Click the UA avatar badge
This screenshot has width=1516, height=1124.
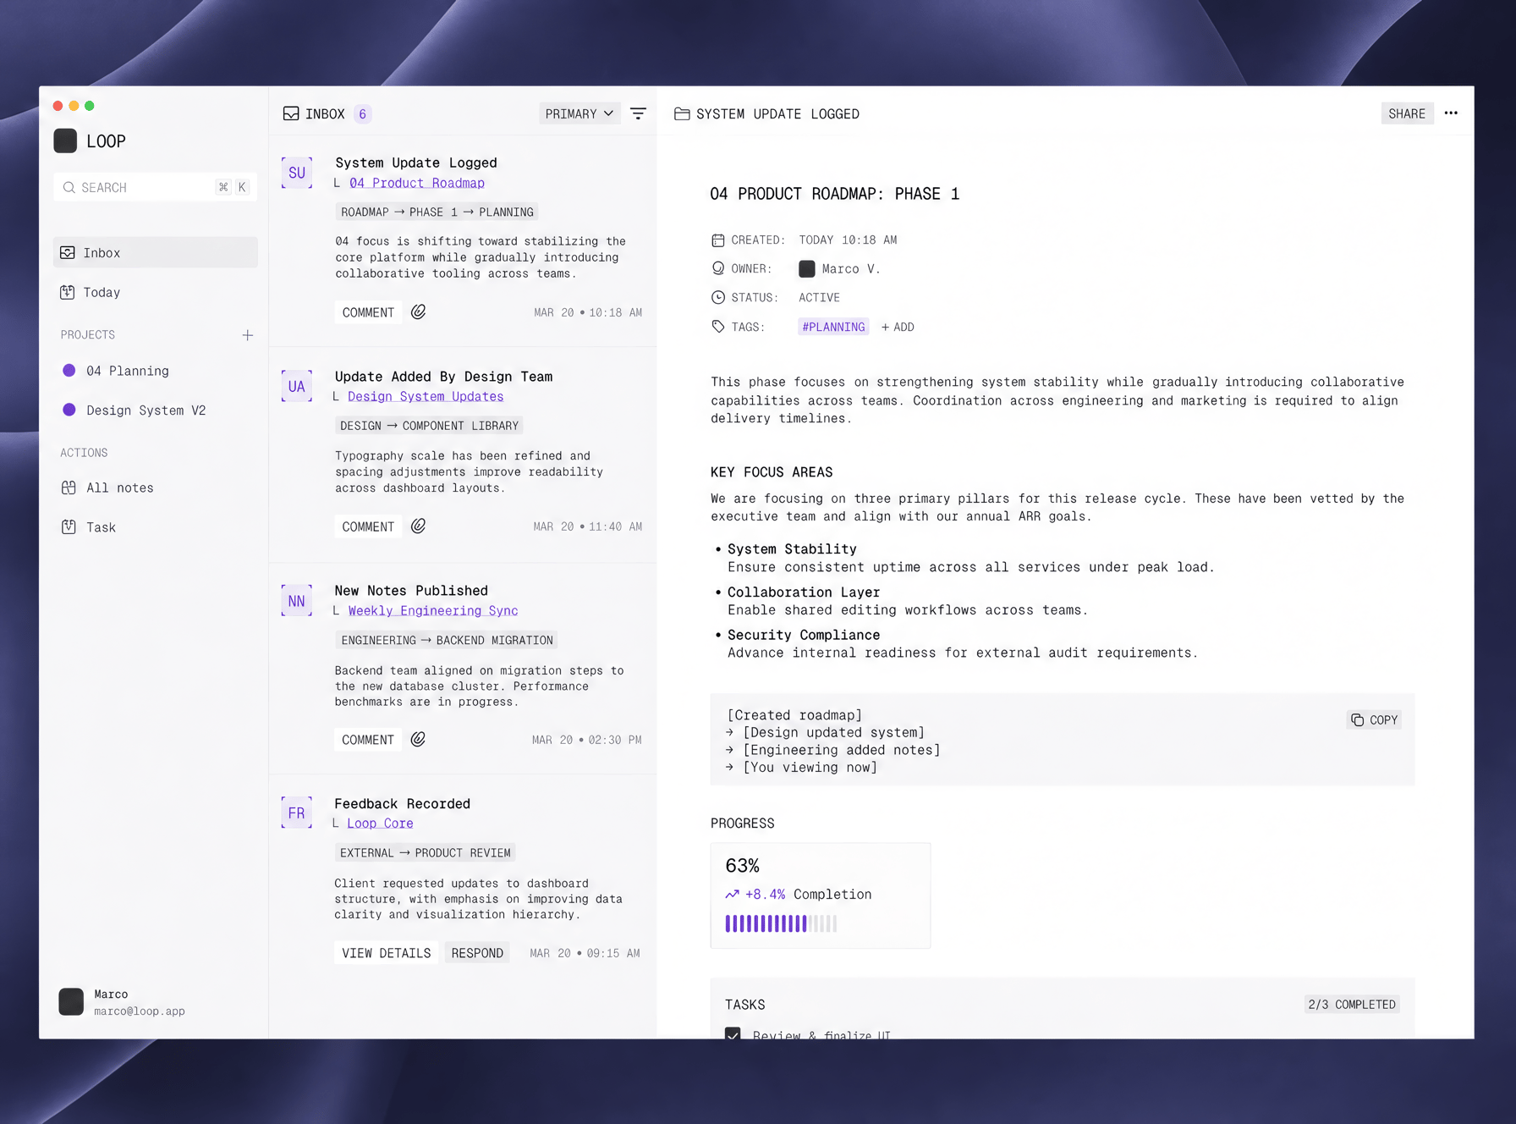(297, 386)
